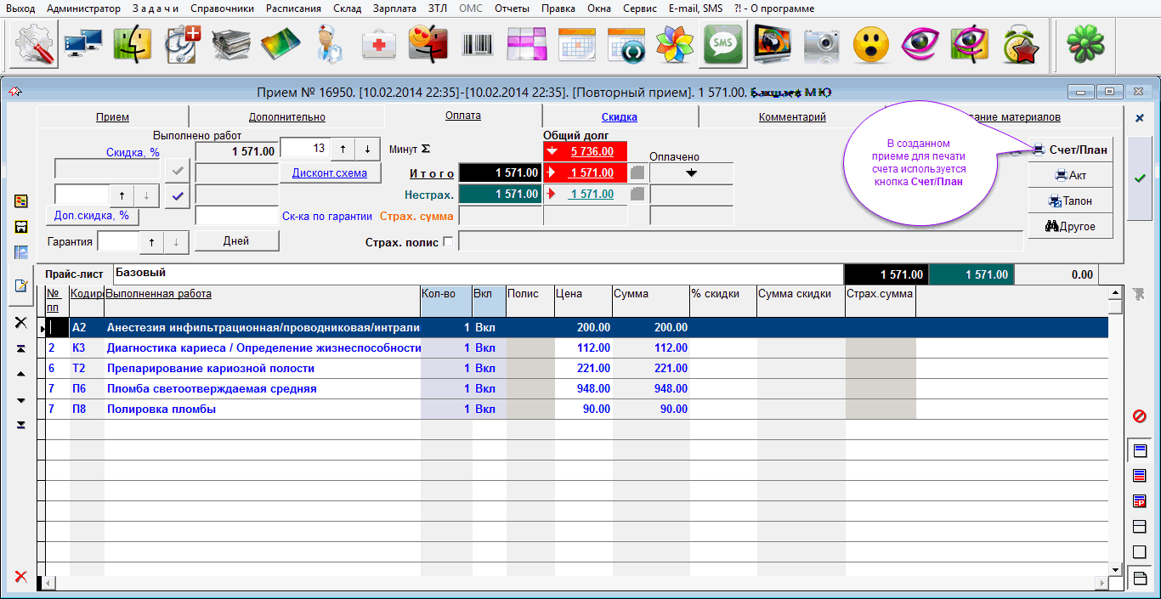Click the alarm clock star icon
1161x599 pixels.
coord(1019,43)
